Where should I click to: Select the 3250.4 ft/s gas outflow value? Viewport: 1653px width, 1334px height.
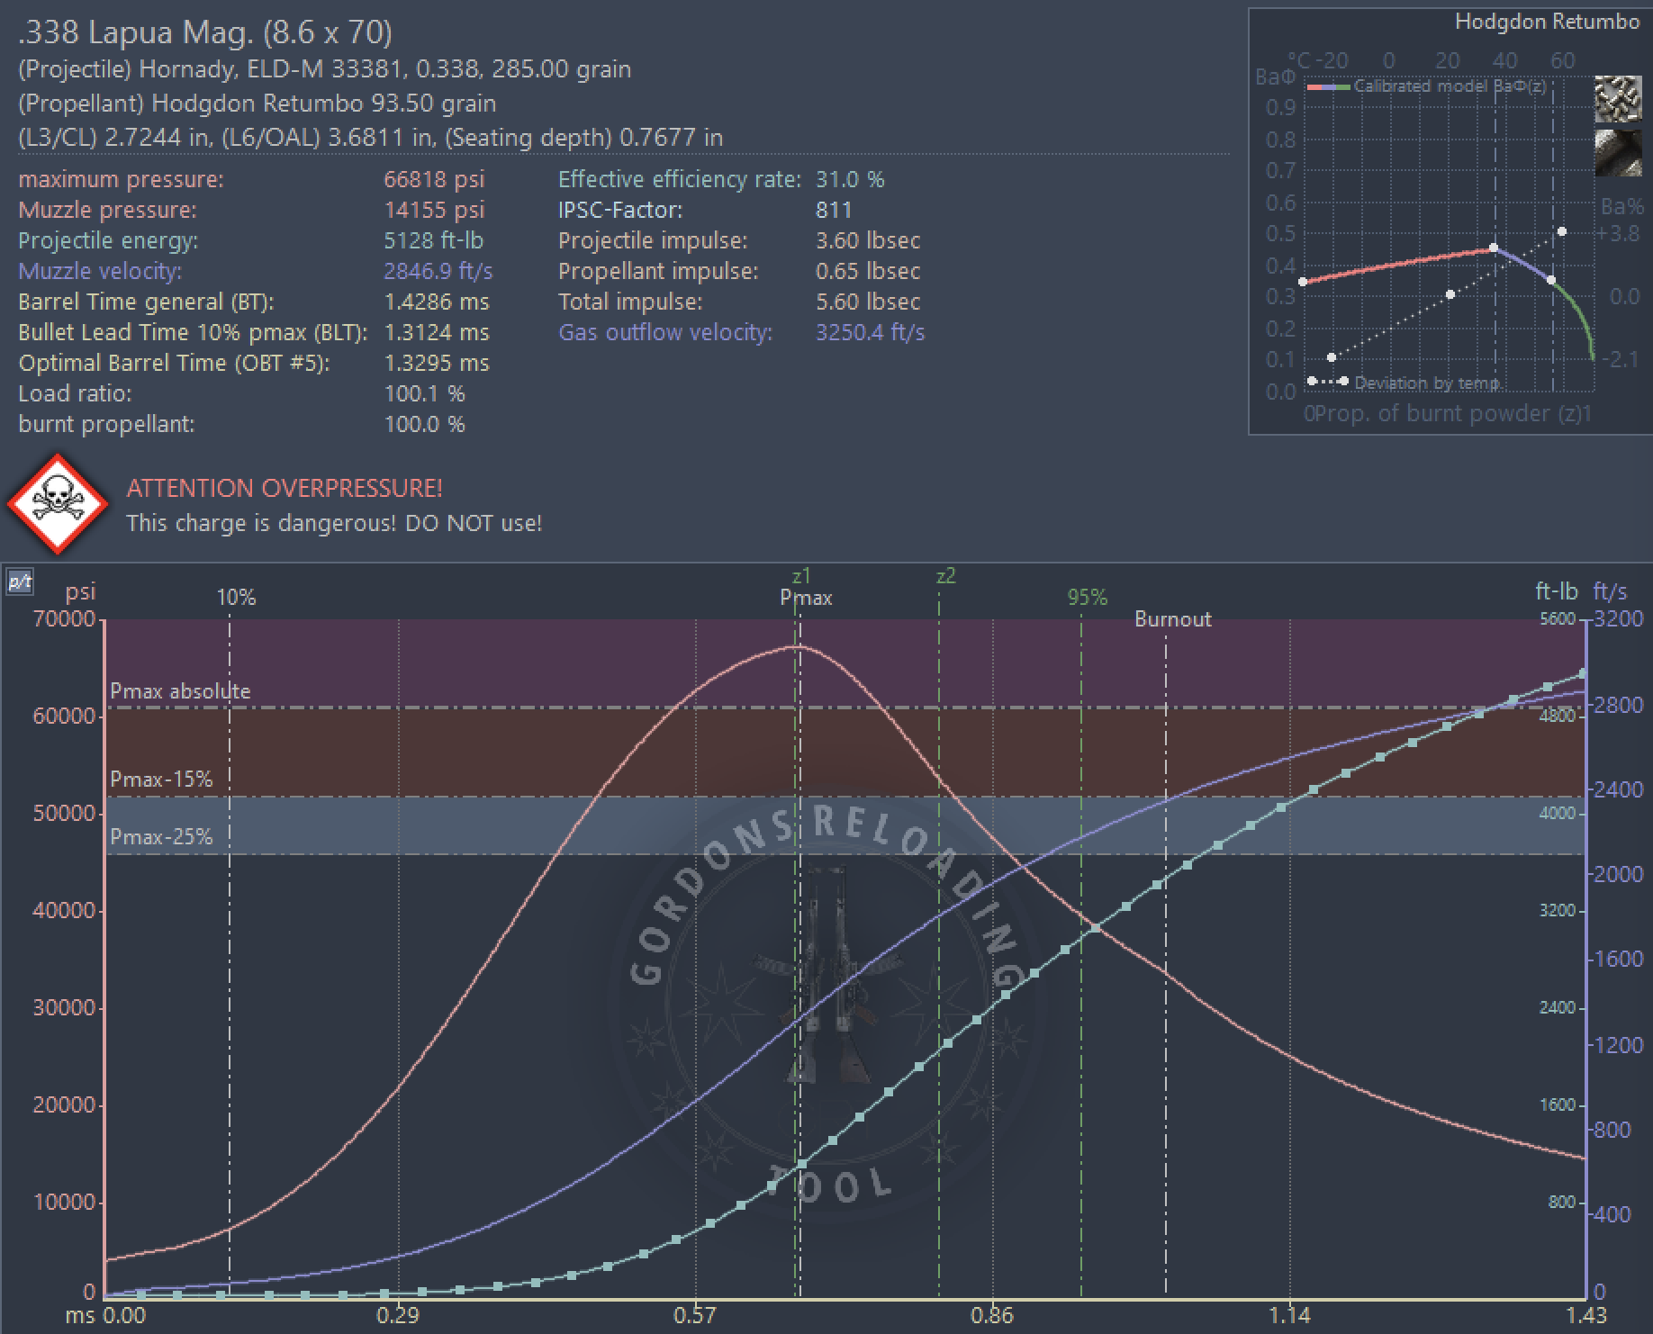tap(870, 332)
